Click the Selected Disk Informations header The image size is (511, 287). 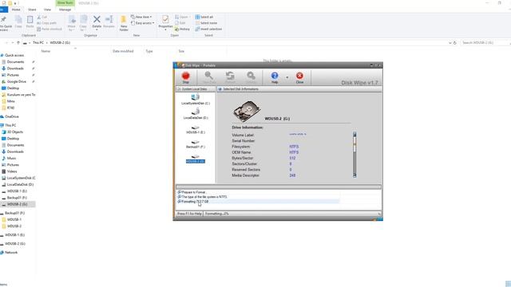click(299, 88)
